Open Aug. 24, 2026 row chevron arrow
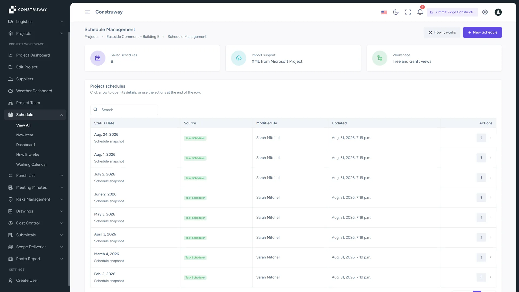Screen dimensions: 519x292 pos(490,138)
